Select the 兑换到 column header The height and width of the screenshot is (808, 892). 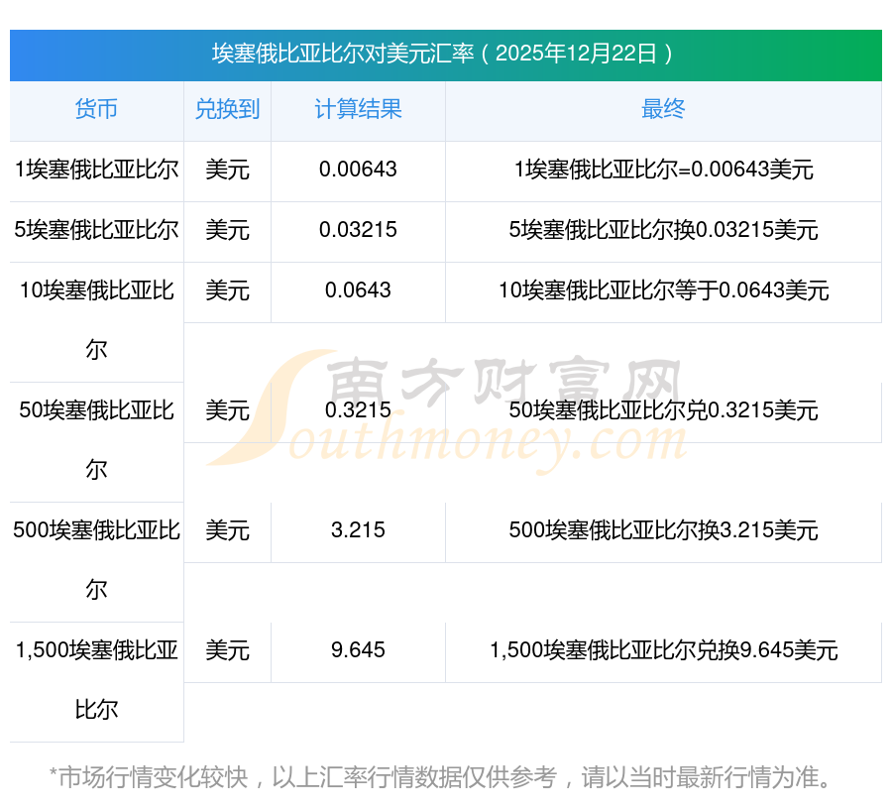click(227, 110)
